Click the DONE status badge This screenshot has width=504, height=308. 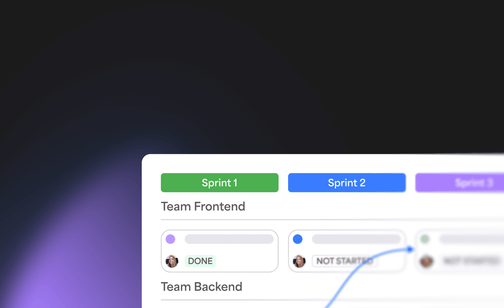[x=200, y=261]
